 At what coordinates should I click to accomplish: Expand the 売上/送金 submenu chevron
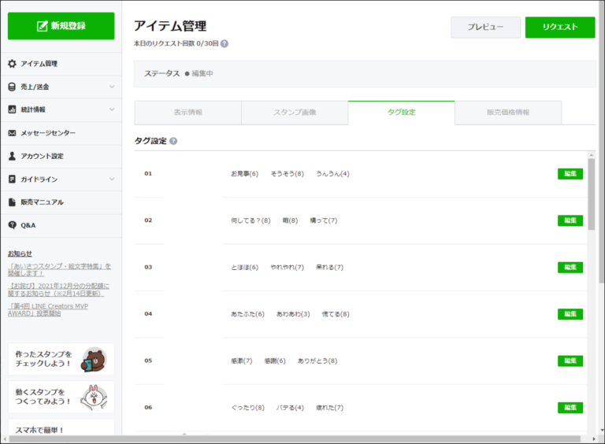click(x=112, y=87)
